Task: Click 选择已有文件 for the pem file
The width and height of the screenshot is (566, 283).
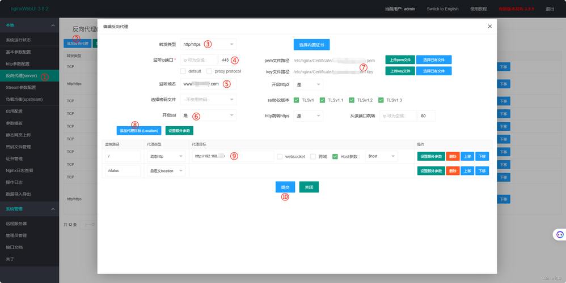Action: pos(434,60)
